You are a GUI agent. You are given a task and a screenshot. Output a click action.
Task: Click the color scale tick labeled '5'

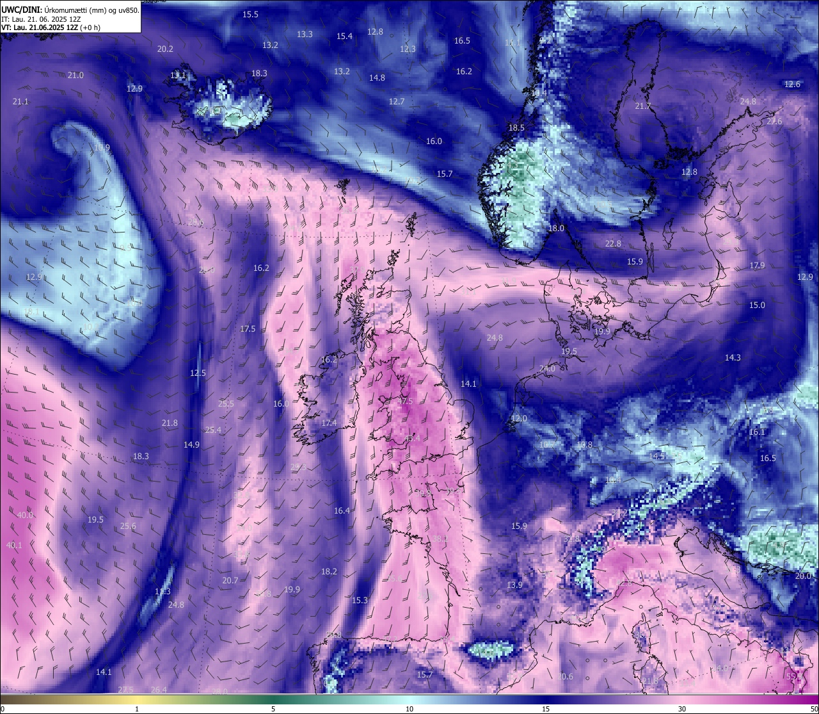[273, 709]
